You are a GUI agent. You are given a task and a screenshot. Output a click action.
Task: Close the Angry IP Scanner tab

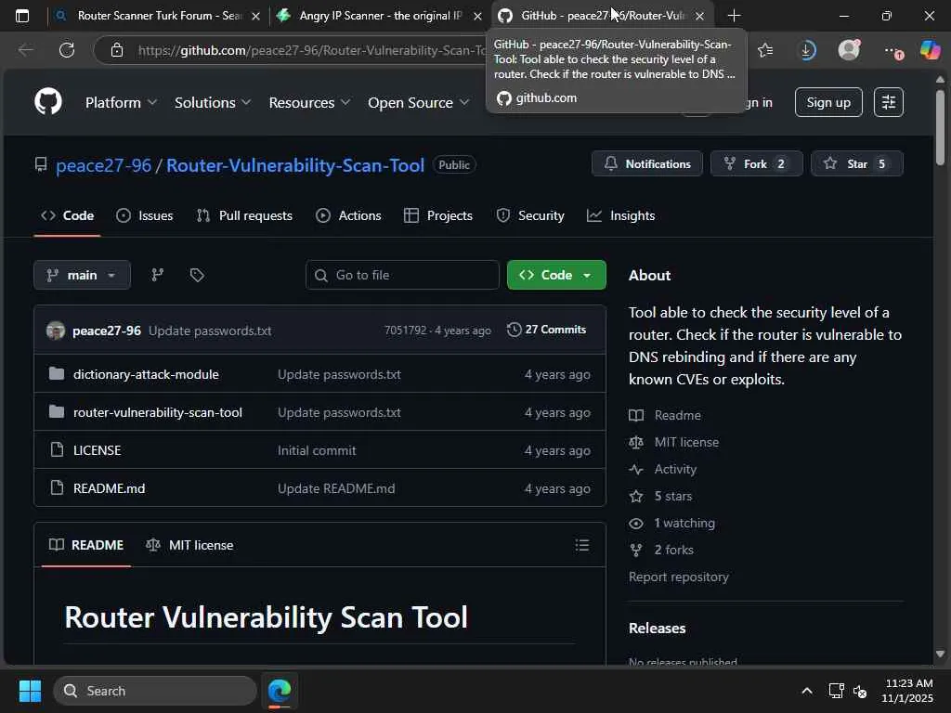point(478,16)
